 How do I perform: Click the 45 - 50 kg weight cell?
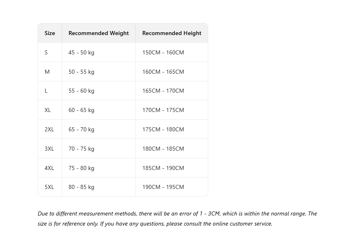click(98, 52)
